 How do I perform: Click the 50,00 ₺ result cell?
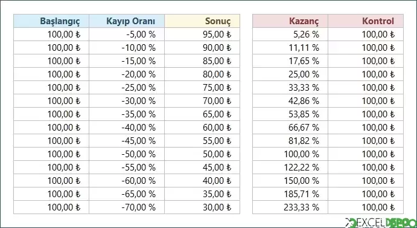pos(202,154)
